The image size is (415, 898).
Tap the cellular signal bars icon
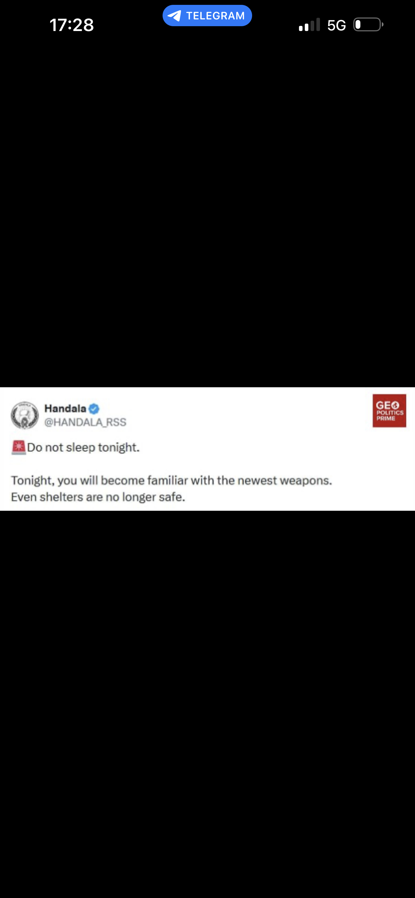[309, 25]
